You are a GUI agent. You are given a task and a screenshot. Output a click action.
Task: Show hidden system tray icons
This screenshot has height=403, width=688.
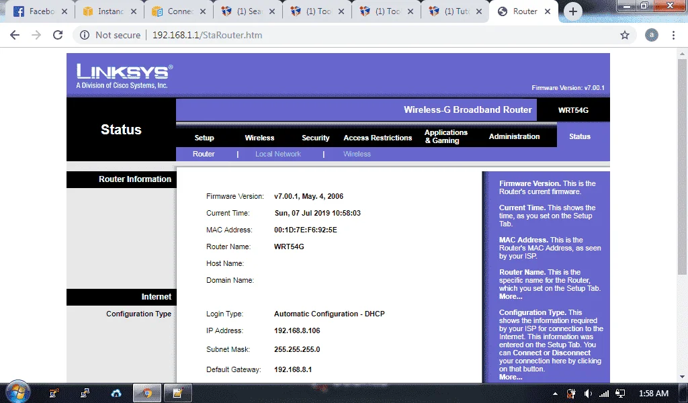pyautogui.click(x=555, y=394)
